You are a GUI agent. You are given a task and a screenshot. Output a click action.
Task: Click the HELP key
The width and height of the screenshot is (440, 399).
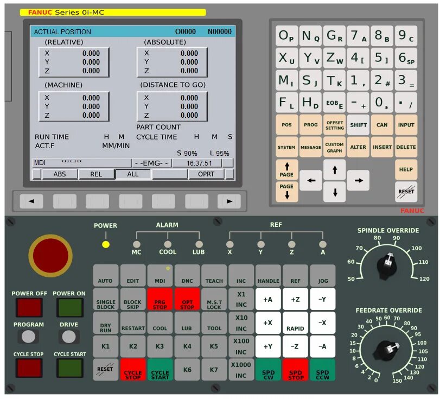tap(406, 169)
